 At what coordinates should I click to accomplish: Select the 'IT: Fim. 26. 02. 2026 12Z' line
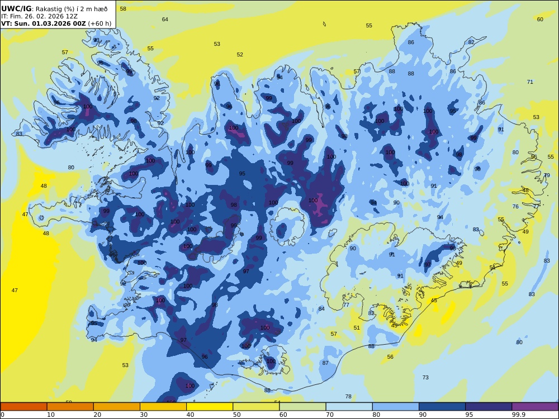coord(39,16)
